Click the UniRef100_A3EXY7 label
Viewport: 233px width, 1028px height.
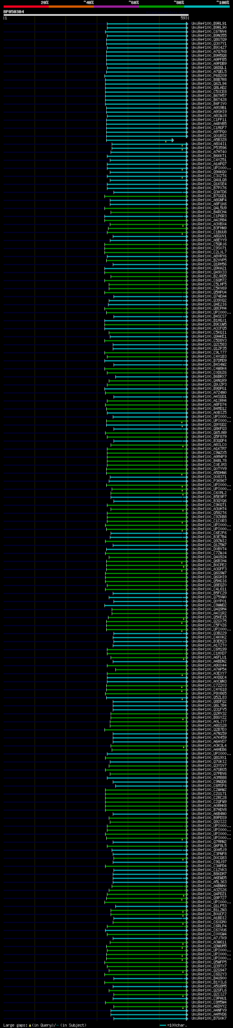[209, 673]
